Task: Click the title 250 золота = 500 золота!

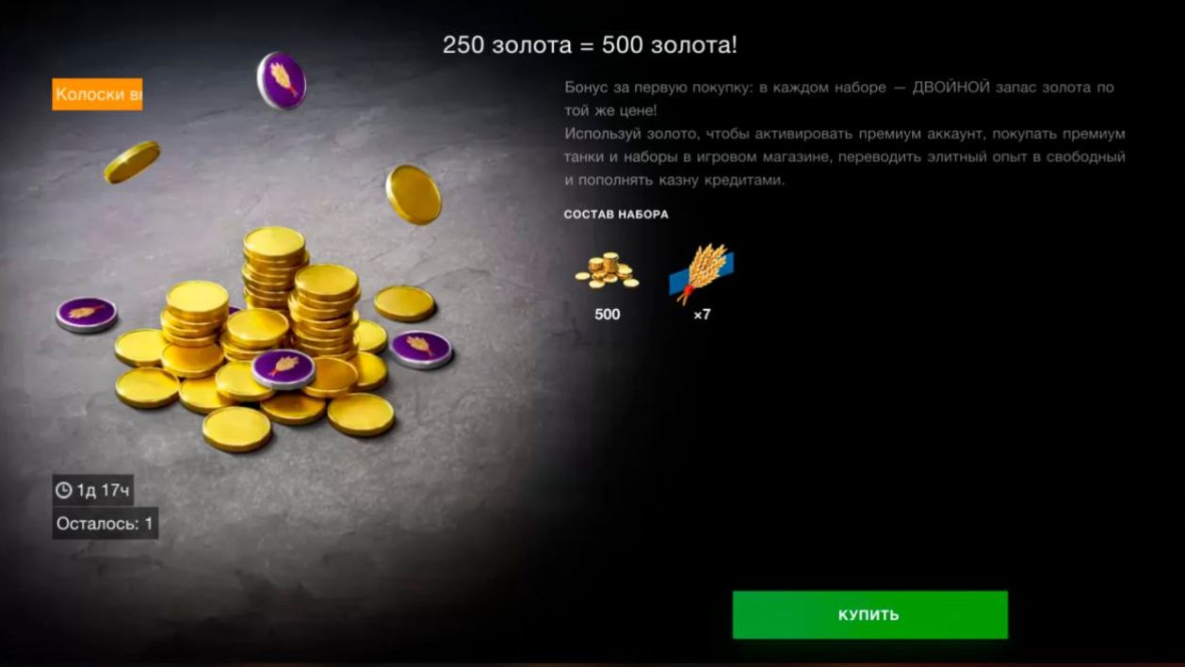Action: click(590, 44)
